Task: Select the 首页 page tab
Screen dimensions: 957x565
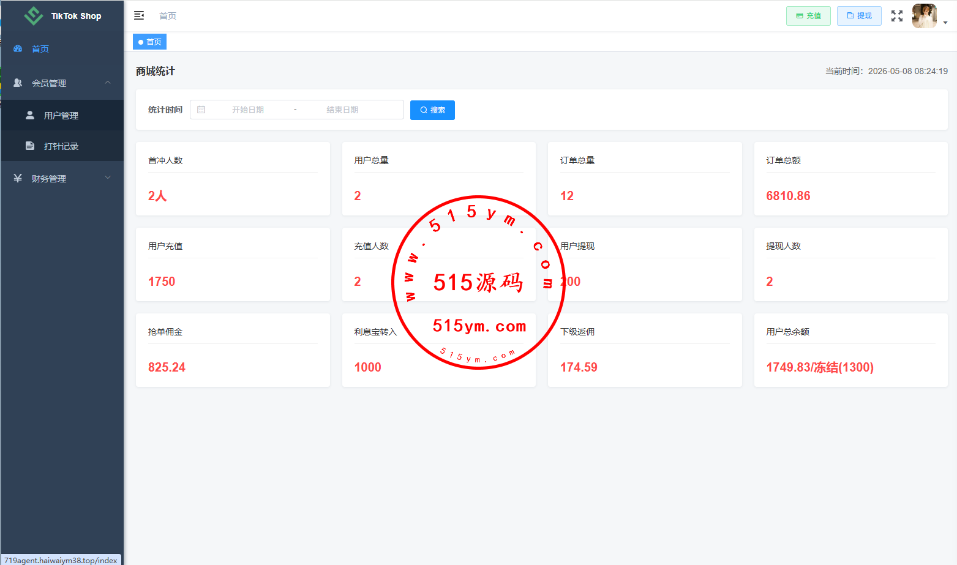Action: click(149, 42)
